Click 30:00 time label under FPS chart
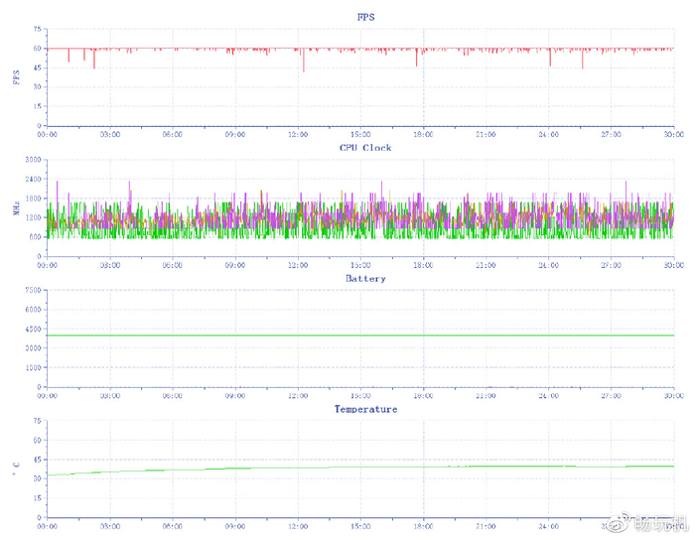This screenshot has width=695, height=540. pyautogui.click(x=674, y=134)
